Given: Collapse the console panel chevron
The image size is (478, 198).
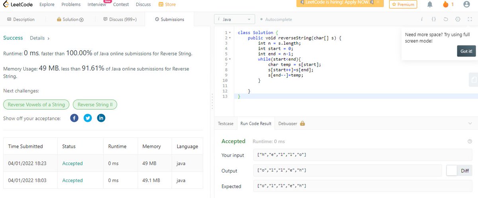Looking at the screenshot, I should pos(470,124).
